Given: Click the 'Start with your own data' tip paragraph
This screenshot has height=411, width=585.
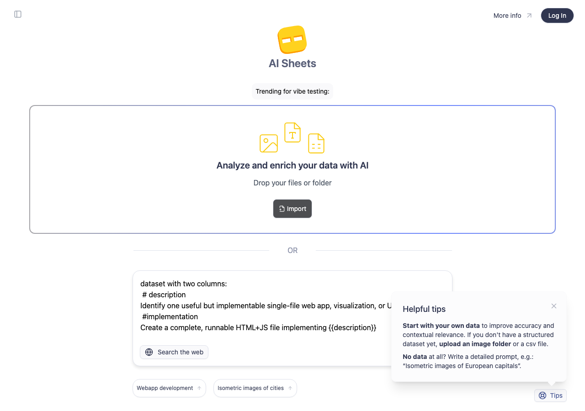Looking at the screenshot, I should 479,335.
